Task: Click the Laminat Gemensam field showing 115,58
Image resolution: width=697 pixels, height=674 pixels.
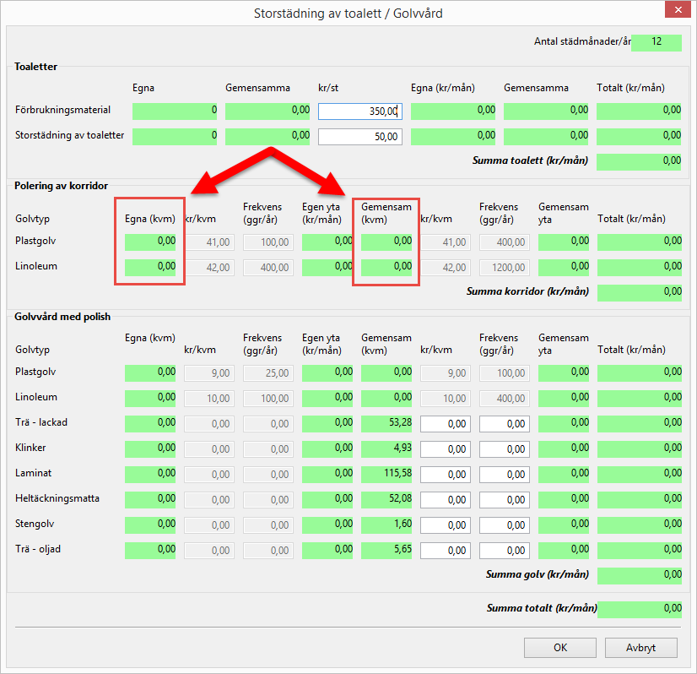Action: coord(386,474)
